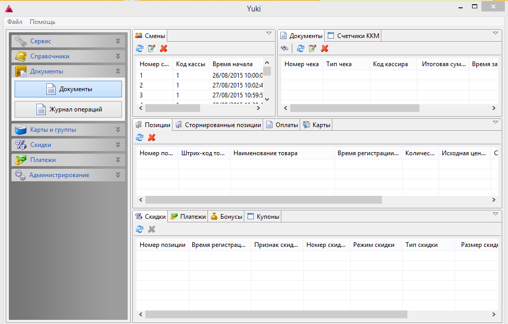
Task: Expand the Платежи sidebar section chevron
Action: (118, 160)
